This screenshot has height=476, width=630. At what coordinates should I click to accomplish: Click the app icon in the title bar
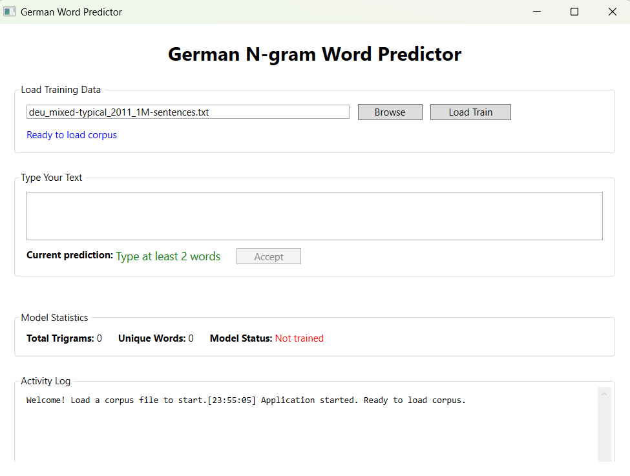coord(9,12)
